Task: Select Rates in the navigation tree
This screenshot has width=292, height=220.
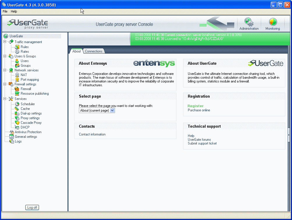Action: (x=25, y=52)
